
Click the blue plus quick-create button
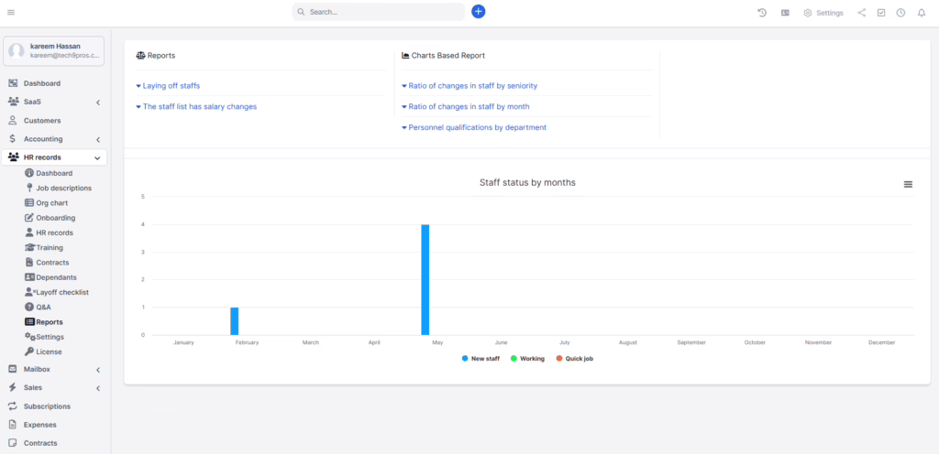click(x=478, y=12)
